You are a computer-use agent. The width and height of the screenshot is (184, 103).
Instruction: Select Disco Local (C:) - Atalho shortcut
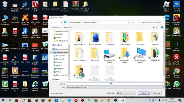110,55
